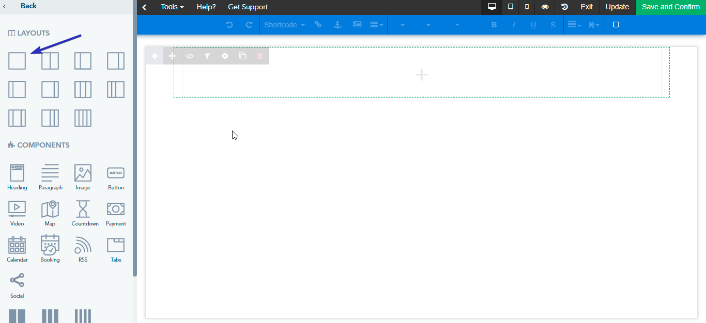This screenshot has height=323, width=706.
Task: Pick the narrow-wide-narrow three column layout
Action: coord(17,118)
